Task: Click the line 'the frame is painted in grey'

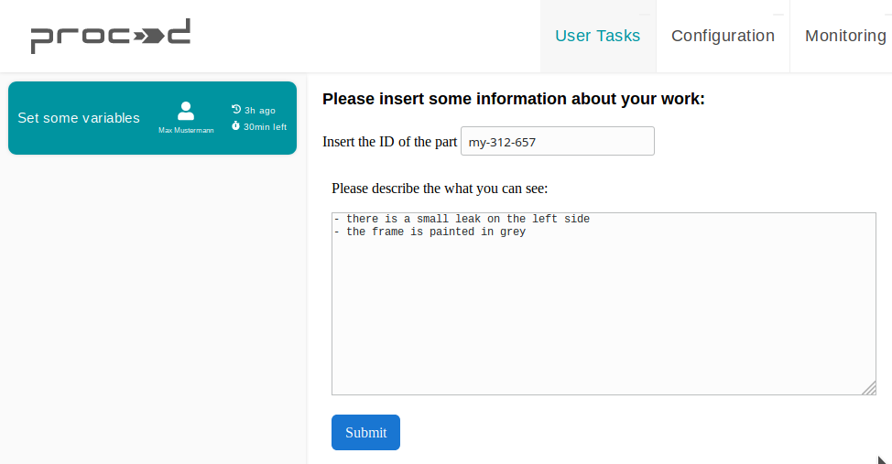Action: tap(435, 232)
